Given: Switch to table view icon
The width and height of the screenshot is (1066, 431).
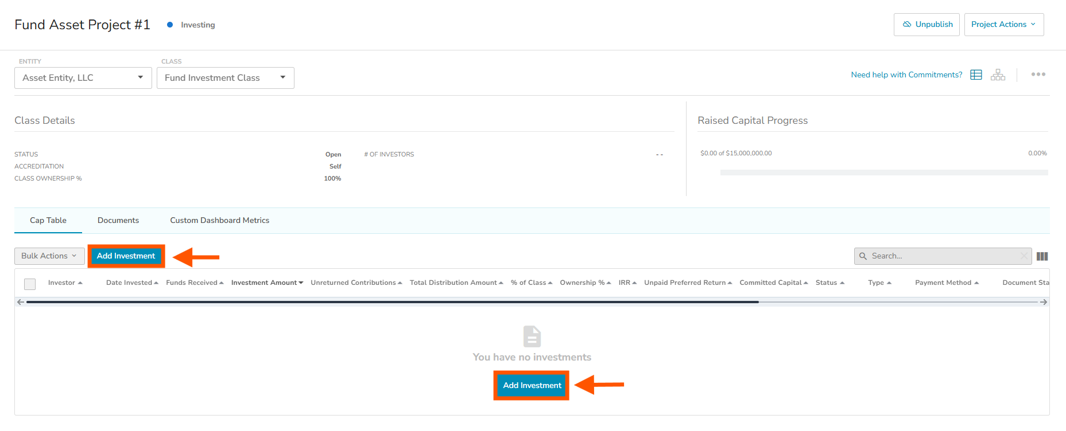Looking at the screenshot, I should coord(976,75).
